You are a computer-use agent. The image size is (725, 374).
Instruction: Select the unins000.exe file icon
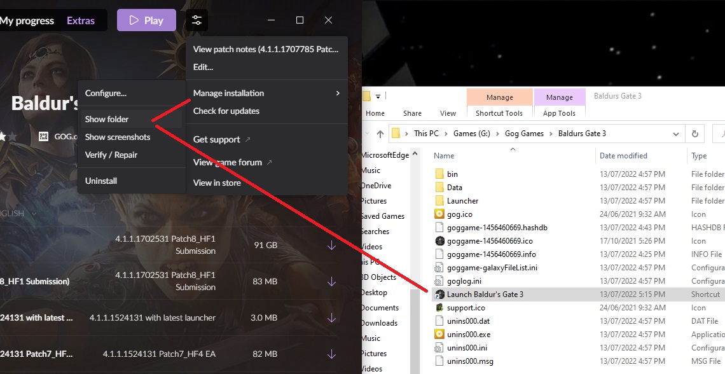(x=439, y=334)
